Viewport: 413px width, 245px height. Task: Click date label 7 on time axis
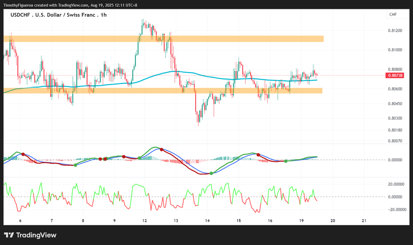point(52,220)
